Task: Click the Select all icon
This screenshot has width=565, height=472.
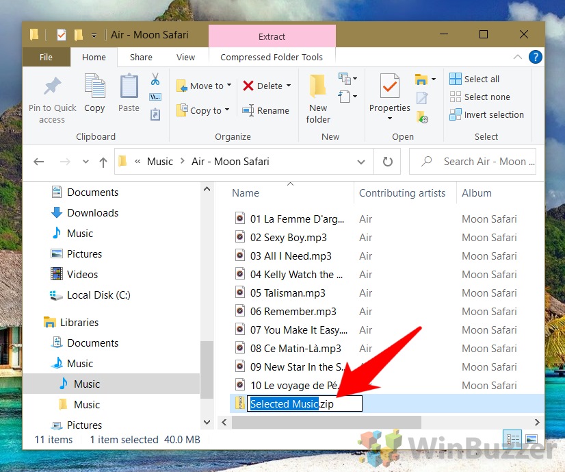Action: tap(475, 79)
